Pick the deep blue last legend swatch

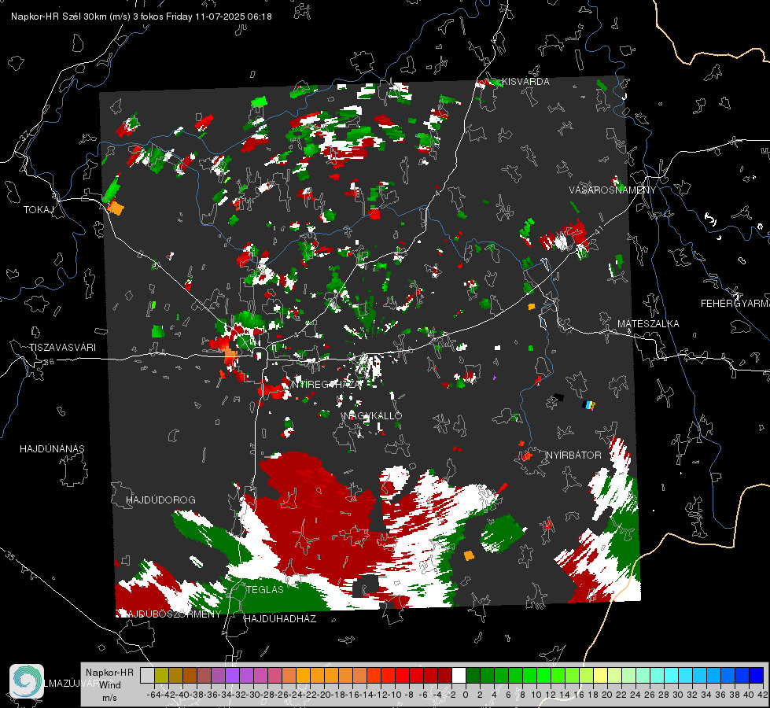[x=757, y=676]
